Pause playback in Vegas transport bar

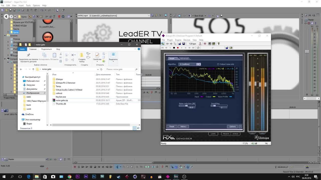click(x=91, y=167)
